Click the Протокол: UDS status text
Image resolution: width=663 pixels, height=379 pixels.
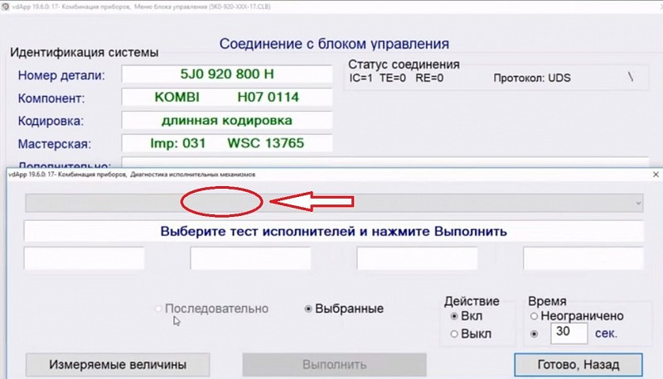[x=532, y=78]
